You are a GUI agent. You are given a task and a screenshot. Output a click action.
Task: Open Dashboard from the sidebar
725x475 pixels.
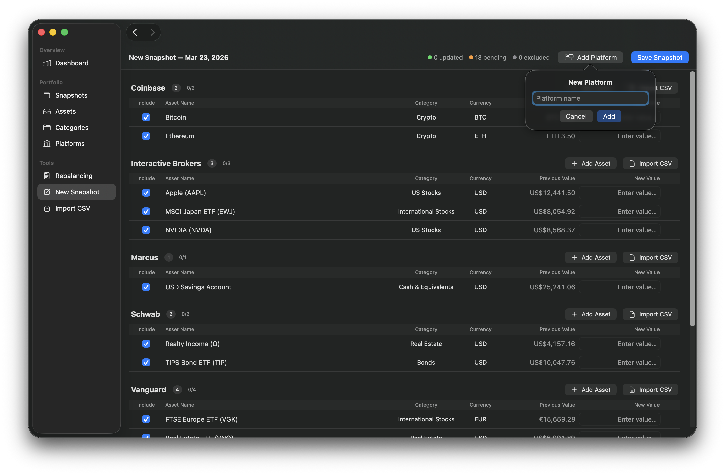tap(77, 63)
